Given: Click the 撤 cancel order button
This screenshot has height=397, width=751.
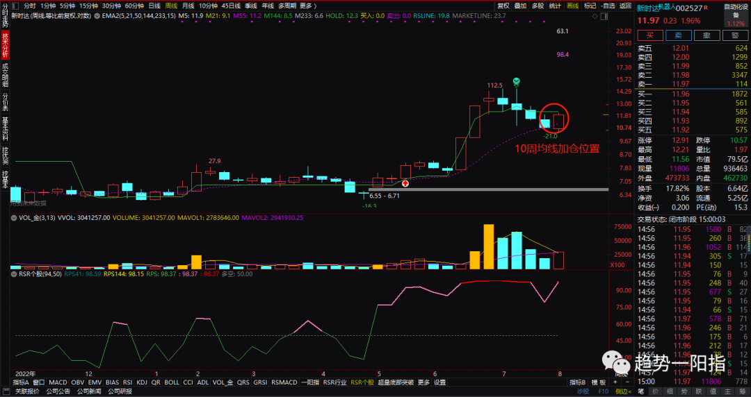Looking at the screenshot, I should [707, 35].
